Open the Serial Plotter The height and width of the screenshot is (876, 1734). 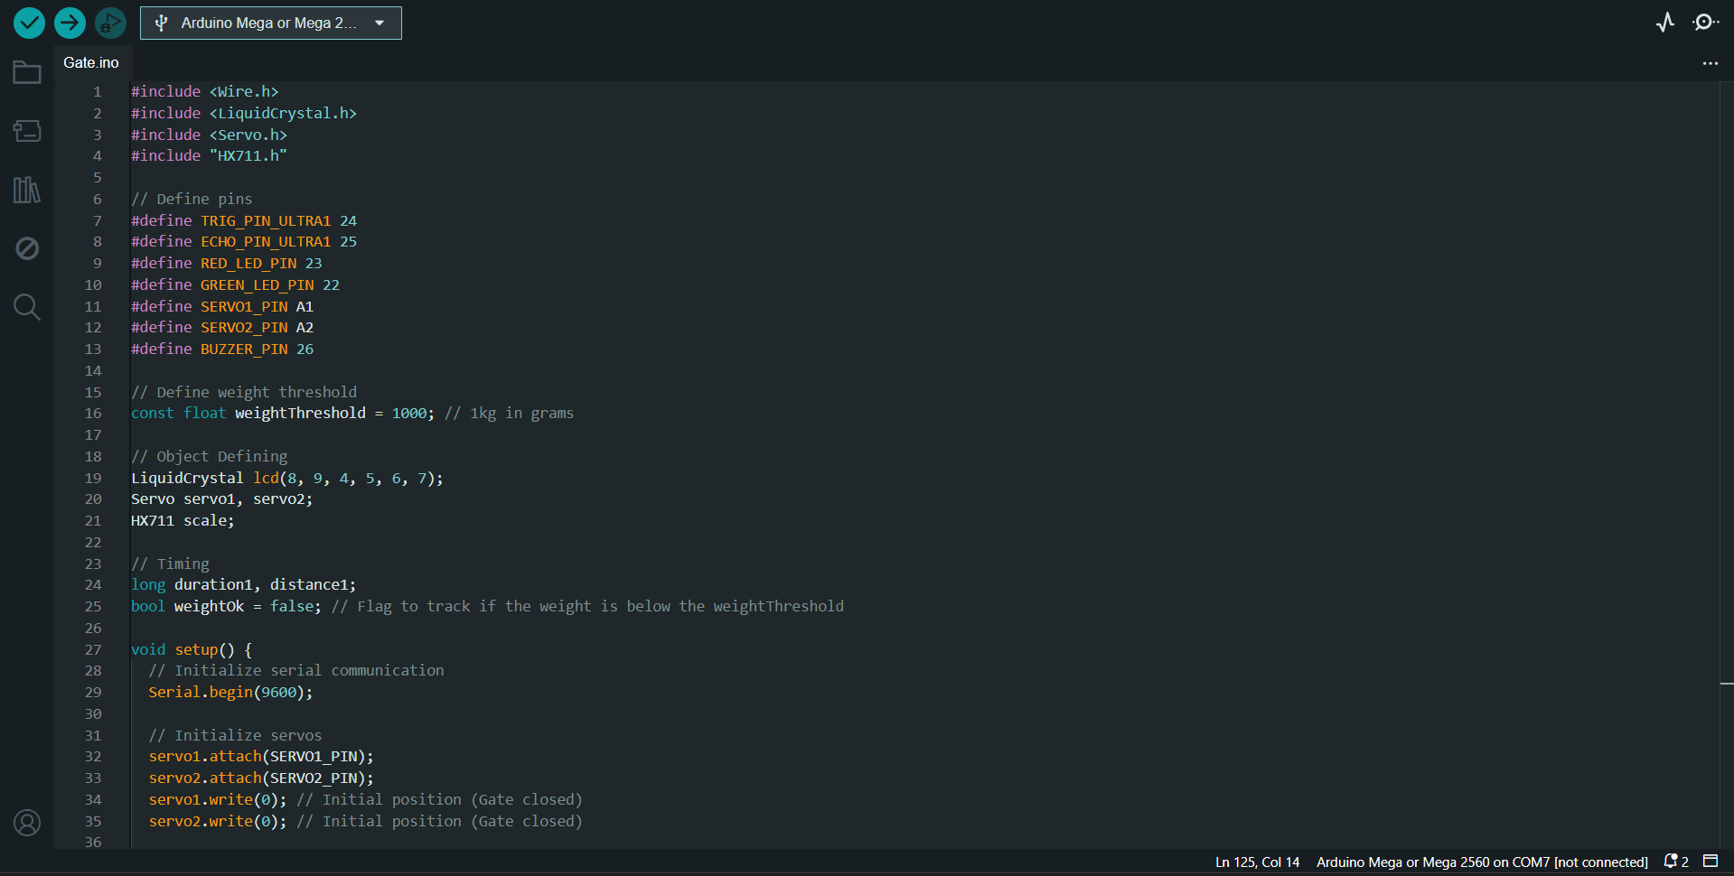tap(1665, 23)
